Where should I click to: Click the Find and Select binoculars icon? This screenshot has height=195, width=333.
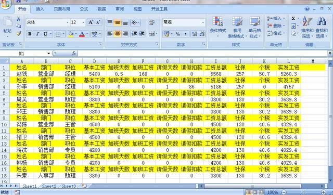point(322,21)
